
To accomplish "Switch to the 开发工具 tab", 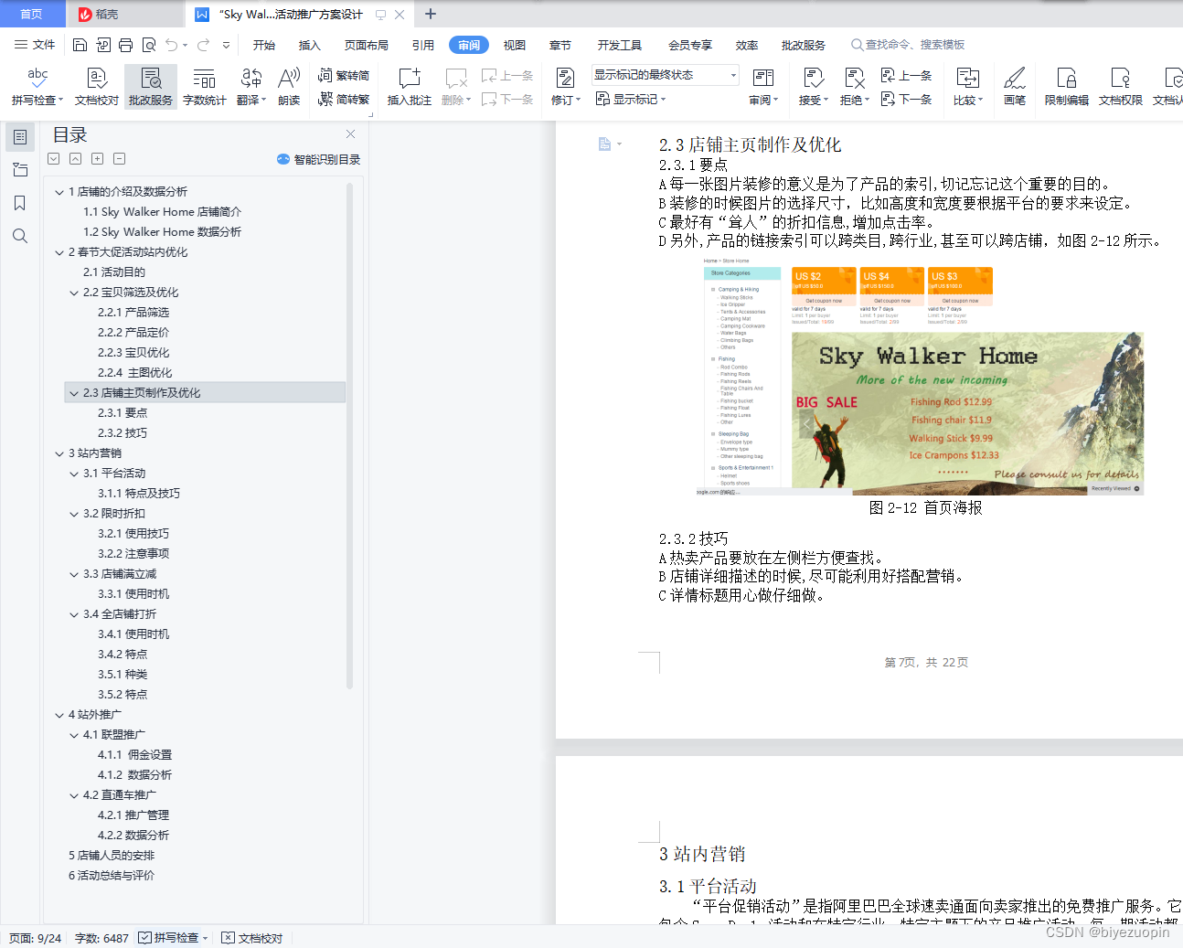I will [620, 45].
